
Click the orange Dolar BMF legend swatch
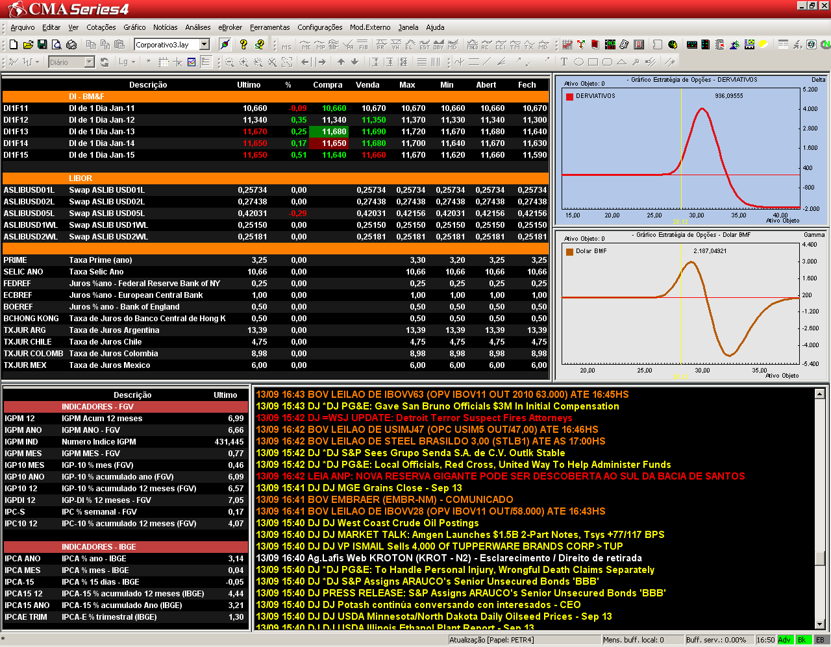[x=569, y=251]
